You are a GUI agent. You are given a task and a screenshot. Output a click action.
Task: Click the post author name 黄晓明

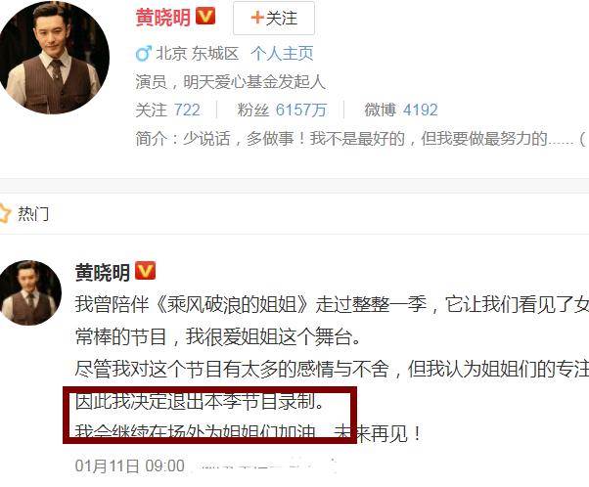(103, 272)
